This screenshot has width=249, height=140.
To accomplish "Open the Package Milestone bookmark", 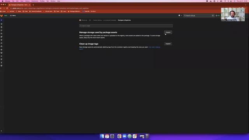I will [x=74, y=11].
